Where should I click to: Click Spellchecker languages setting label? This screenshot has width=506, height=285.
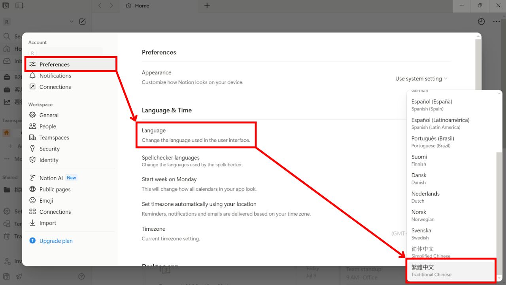171,158
